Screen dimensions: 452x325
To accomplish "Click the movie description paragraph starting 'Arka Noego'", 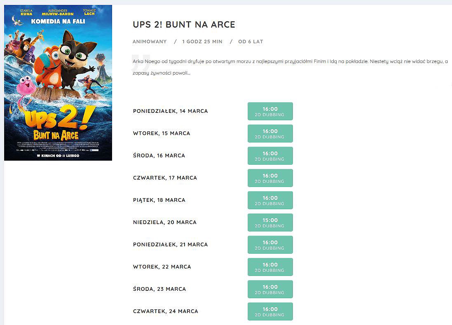I will [x=290, y=67].
